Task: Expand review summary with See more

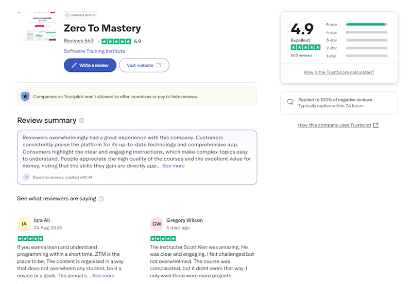Action: 173,166
